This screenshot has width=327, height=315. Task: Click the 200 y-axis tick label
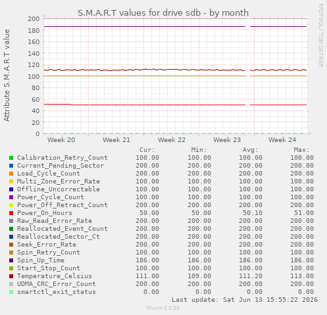pos(34,18)
